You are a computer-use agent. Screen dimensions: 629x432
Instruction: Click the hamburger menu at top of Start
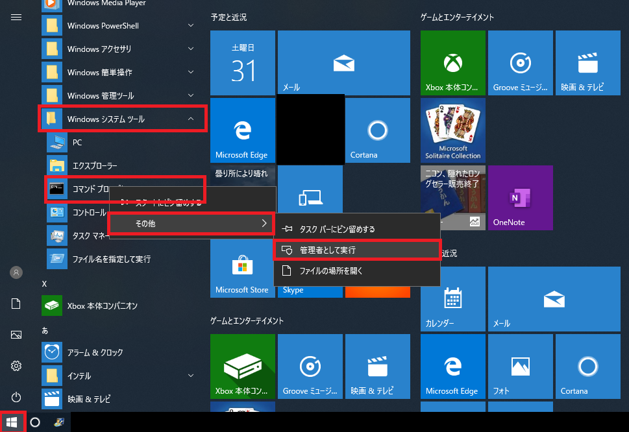point(16,18)
